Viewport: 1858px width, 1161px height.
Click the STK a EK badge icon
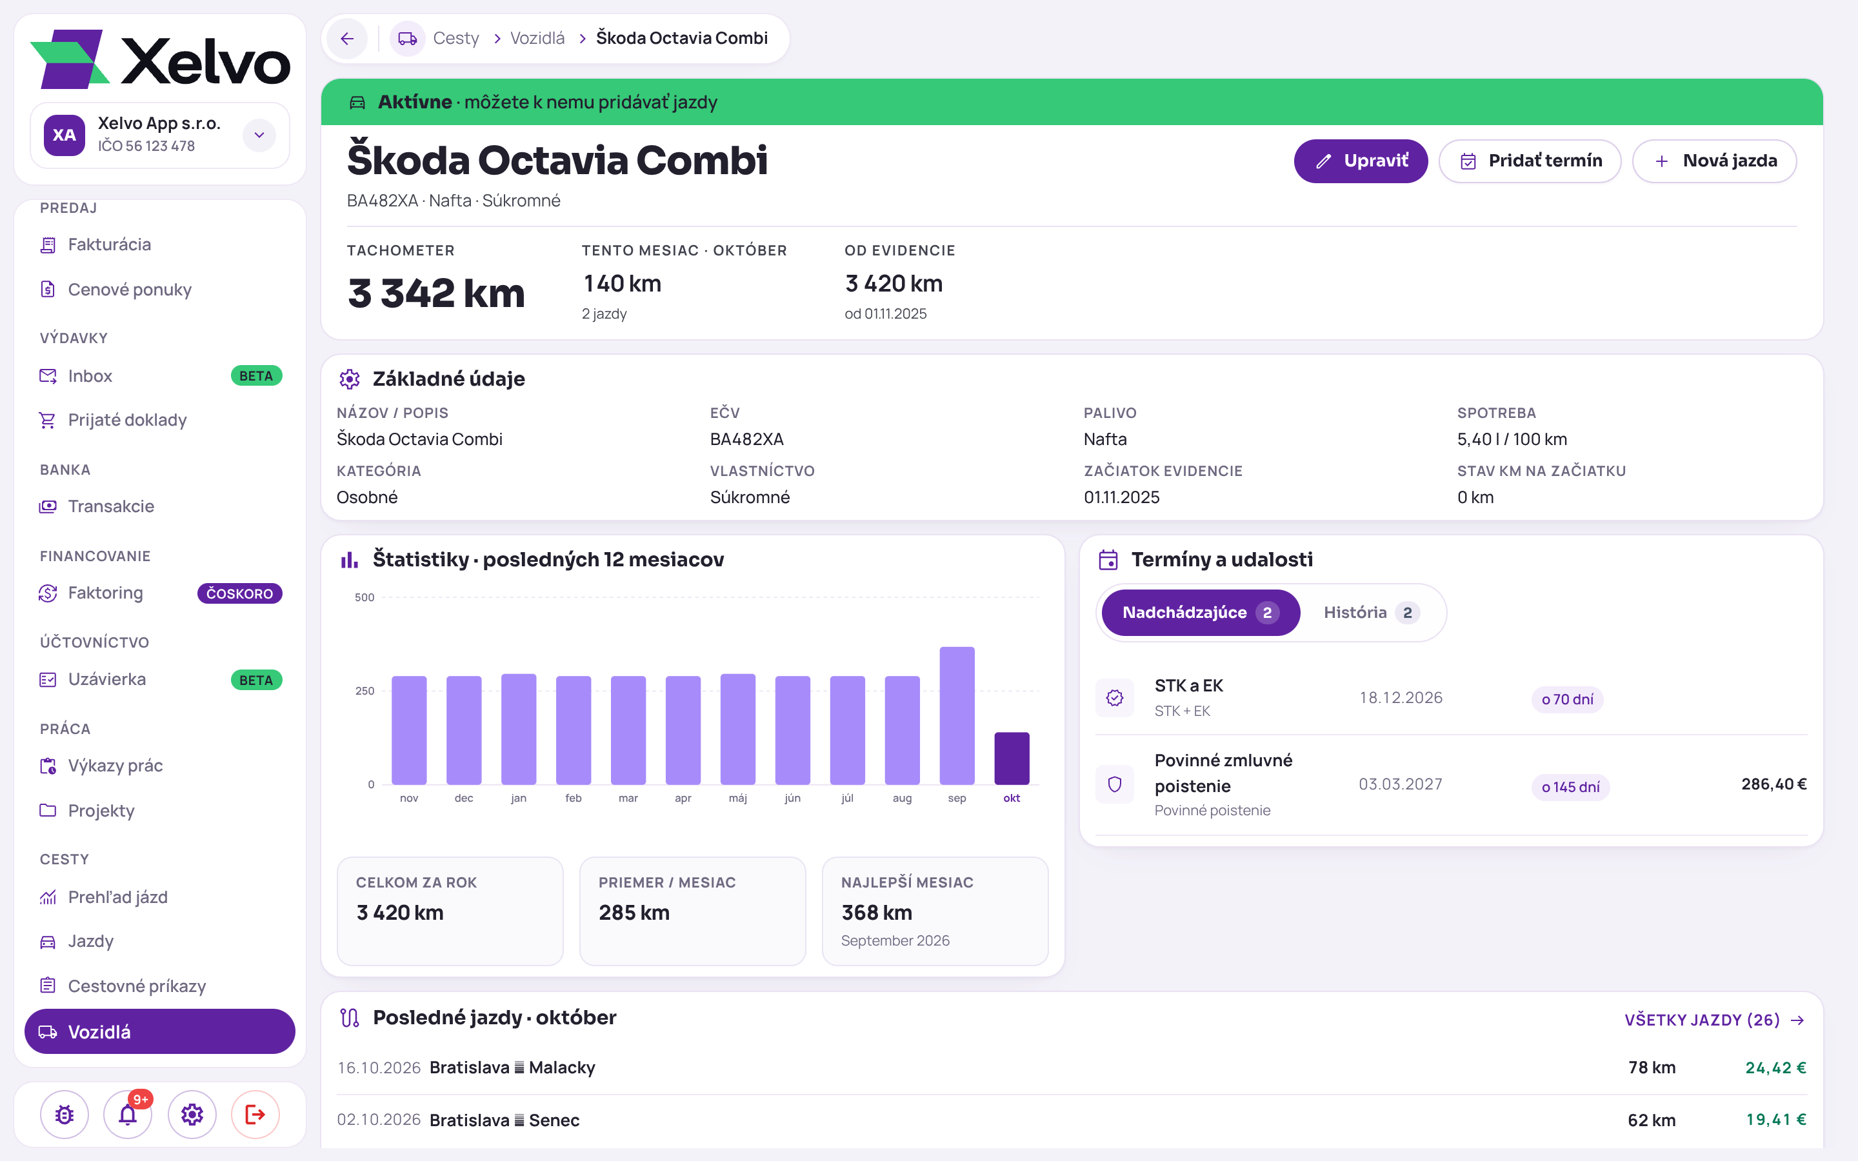[x=1115, y=697]
